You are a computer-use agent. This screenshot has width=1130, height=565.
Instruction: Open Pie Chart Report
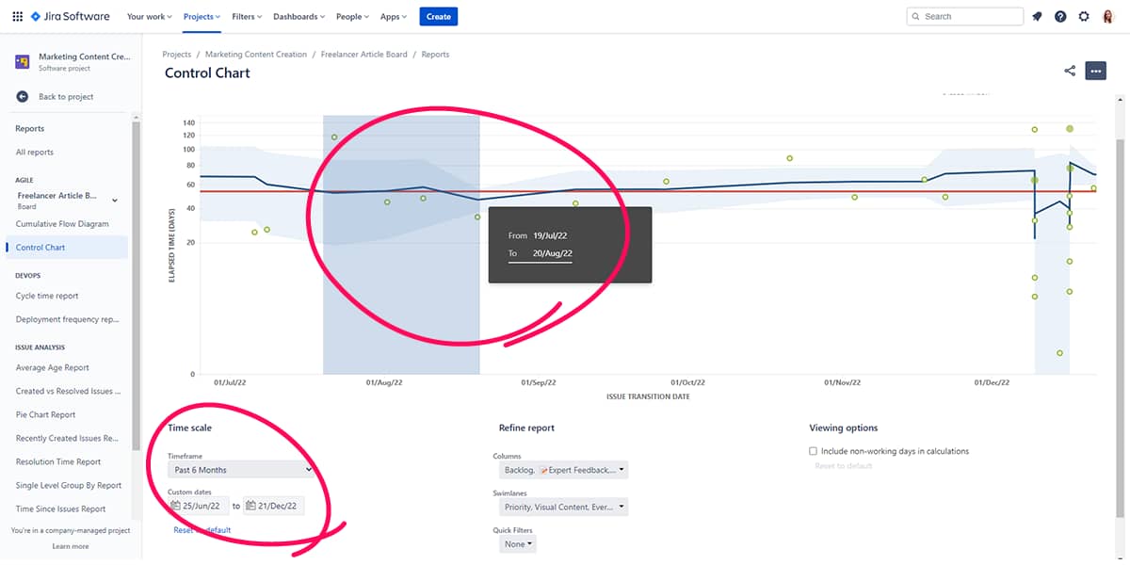(x=45, y=414)
